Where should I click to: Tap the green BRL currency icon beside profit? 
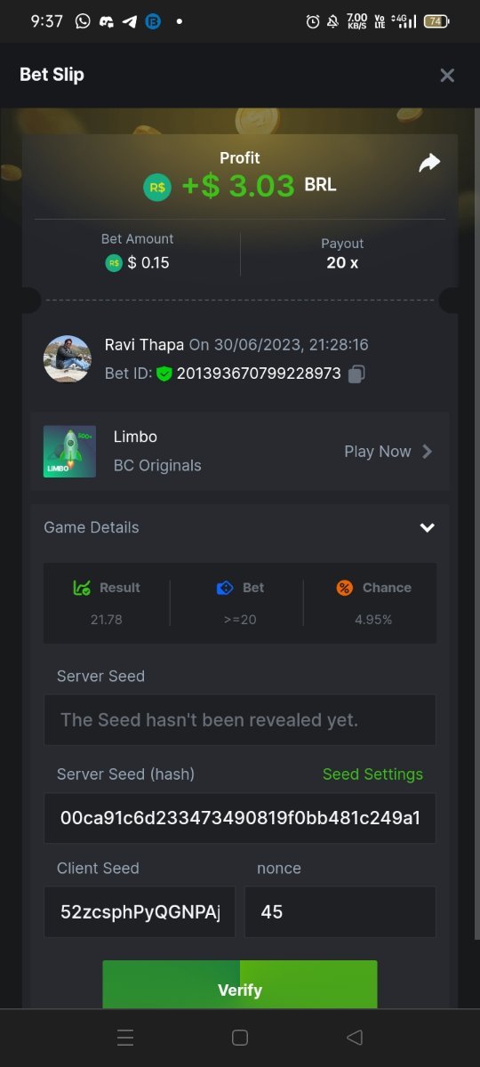coord(157,187)
